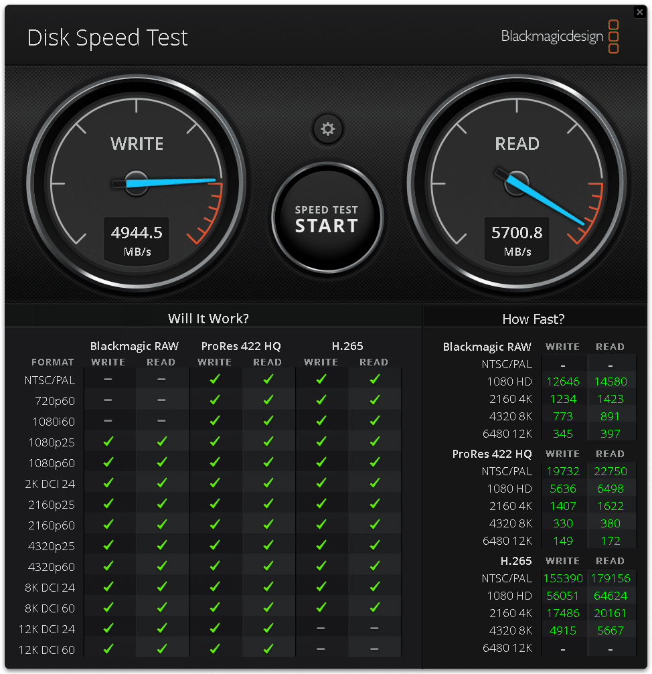652x674 pixels.
Task: Click the FORMAT column header
Action: point(52,362)
